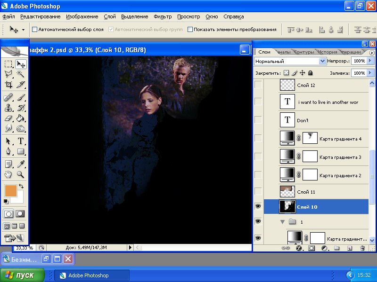The height and width of the screenshot is (282, 377).
Task: Hide the 'Слой 10' layer via its eye
Action: (x=258, y=206)
